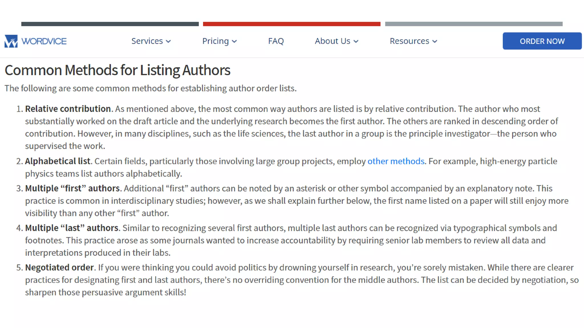Follow the "other methods" hyperlink
The image size is (584, 328).
pyautogui.click(x=396, y=161)
